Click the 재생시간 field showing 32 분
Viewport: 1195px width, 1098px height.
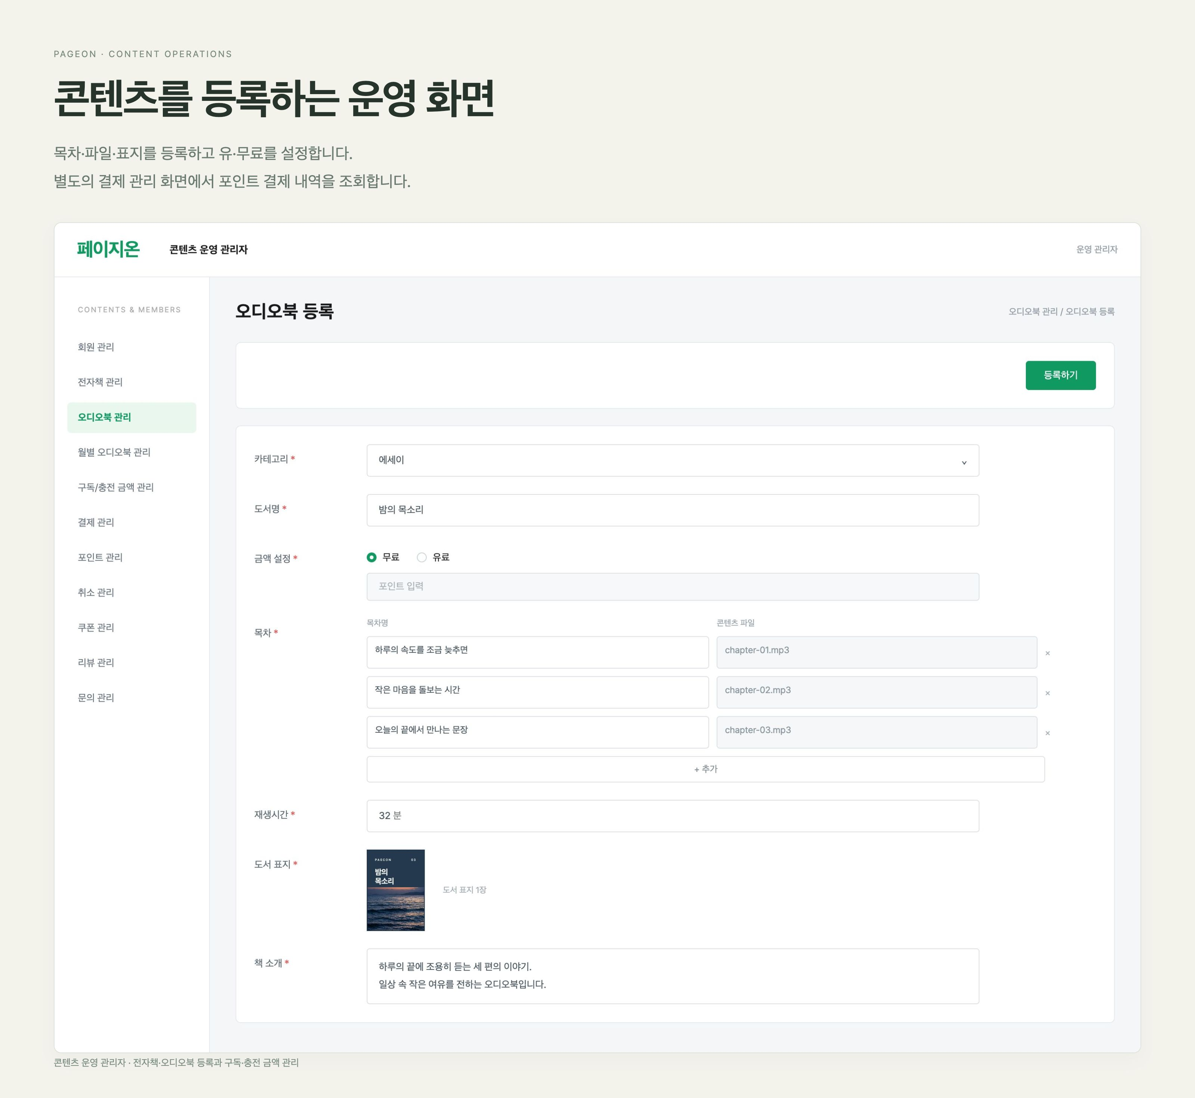tap(673, 816)
